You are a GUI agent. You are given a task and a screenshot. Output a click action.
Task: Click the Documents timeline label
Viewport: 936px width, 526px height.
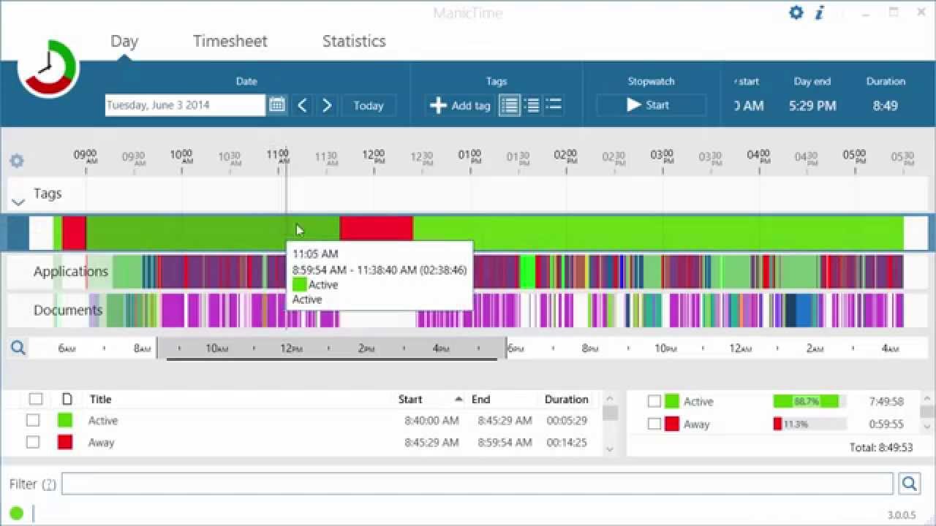point(68,310)
